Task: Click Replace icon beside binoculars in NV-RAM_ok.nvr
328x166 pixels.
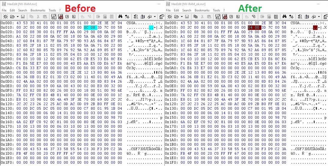Action: tap(291, 16)
